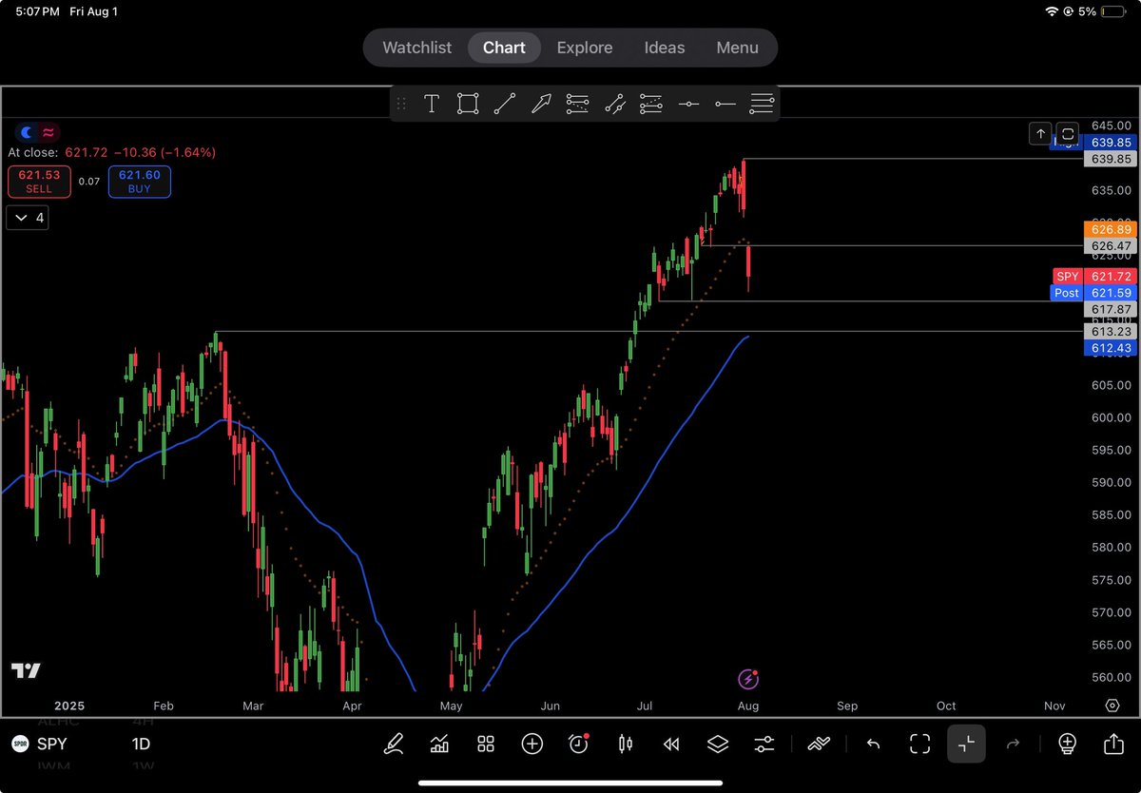Change chart type via candlestick icon

tap(625, 745)
